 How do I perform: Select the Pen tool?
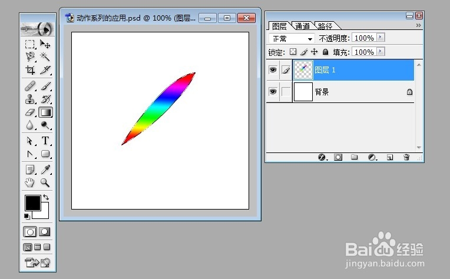30,154
